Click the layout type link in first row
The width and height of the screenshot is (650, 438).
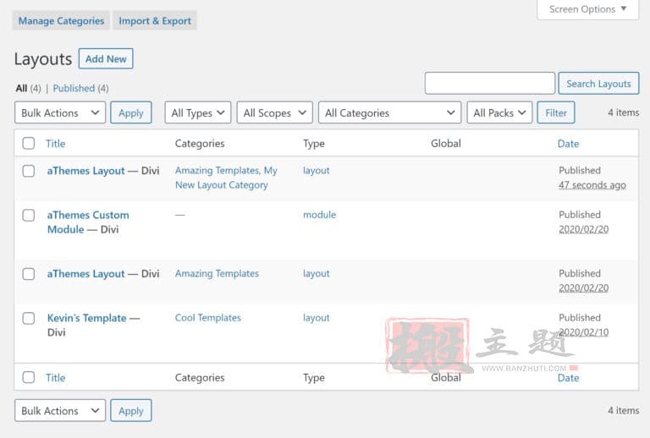coord(316,170)
